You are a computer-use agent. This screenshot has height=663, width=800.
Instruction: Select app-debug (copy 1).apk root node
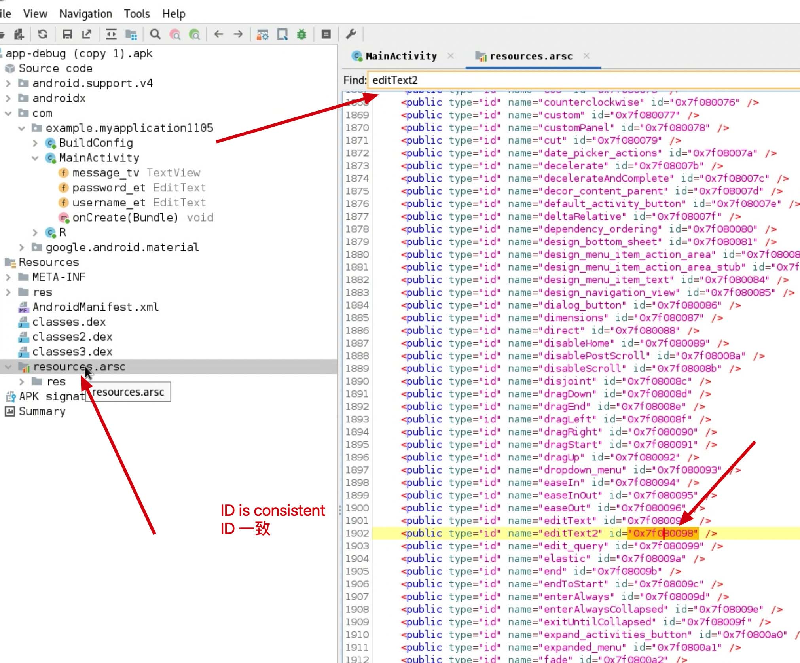coord(79,53)
